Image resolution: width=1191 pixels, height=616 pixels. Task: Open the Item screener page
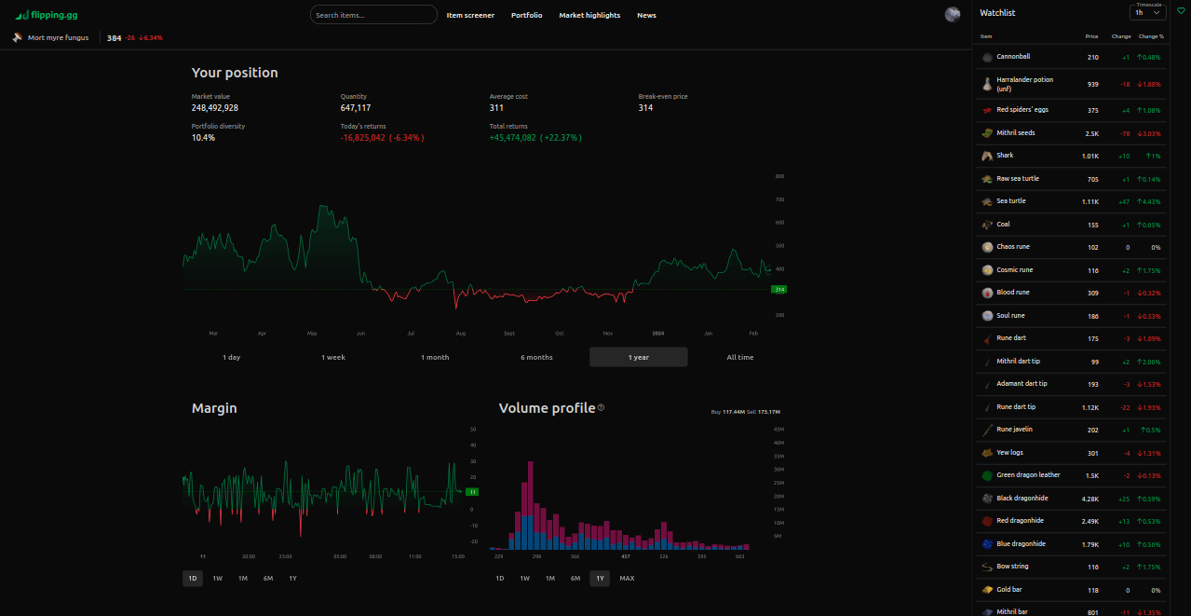(470, 15)
